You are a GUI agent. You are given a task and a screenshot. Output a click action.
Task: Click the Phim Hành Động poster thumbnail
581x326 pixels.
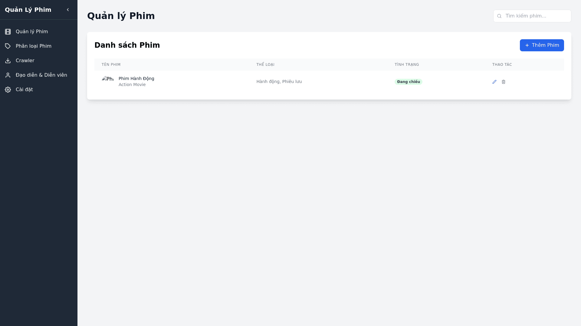click(108, 79)
